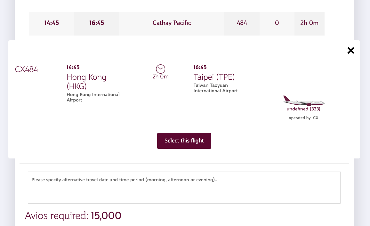Click Hong Kong (HKG) departure city
The image size is (370, 226).
coord(86,82)
